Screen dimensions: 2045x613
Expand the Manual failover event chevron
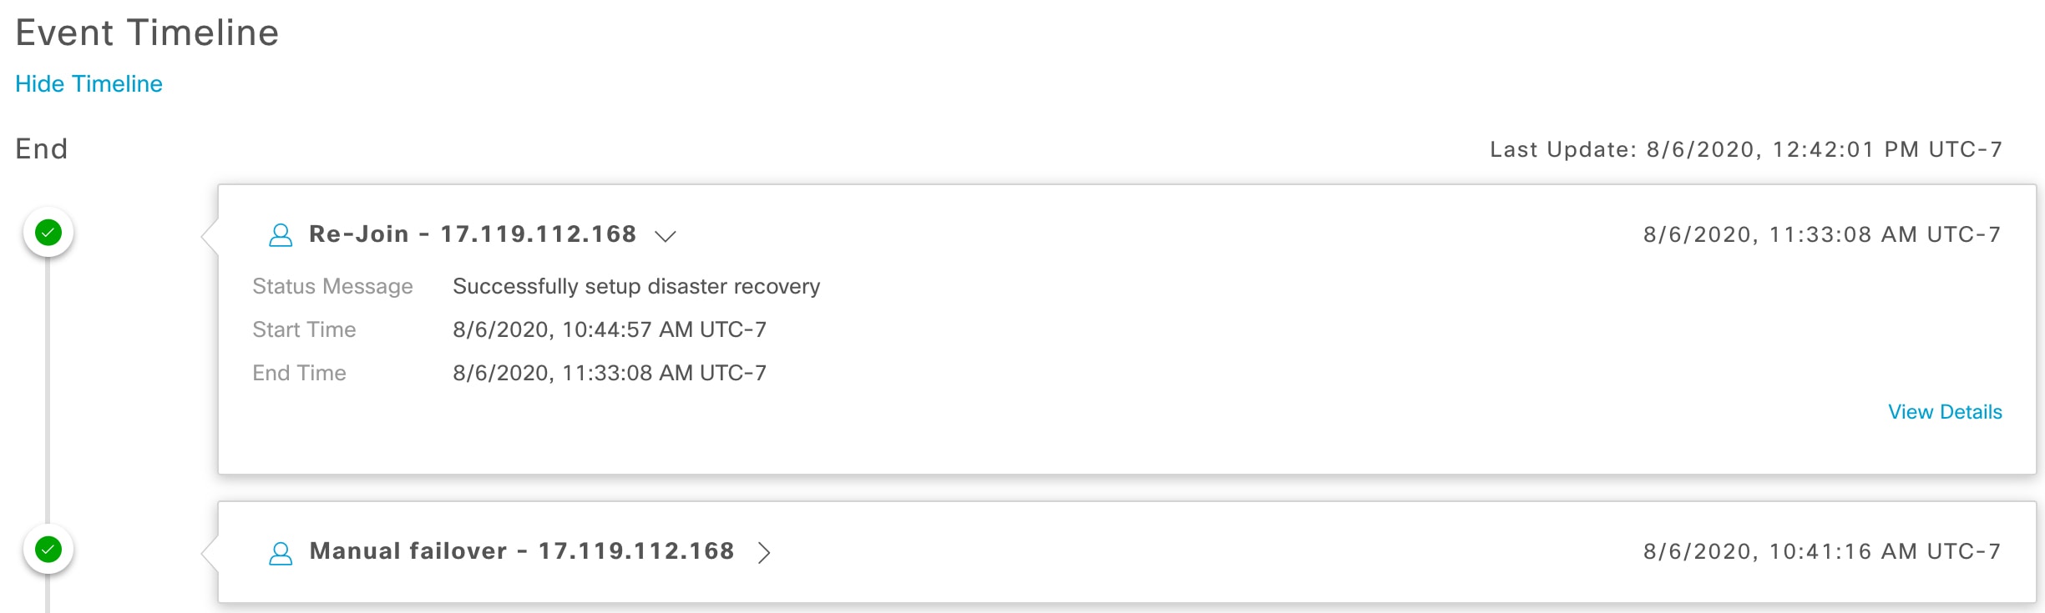[x=763, y=553]
